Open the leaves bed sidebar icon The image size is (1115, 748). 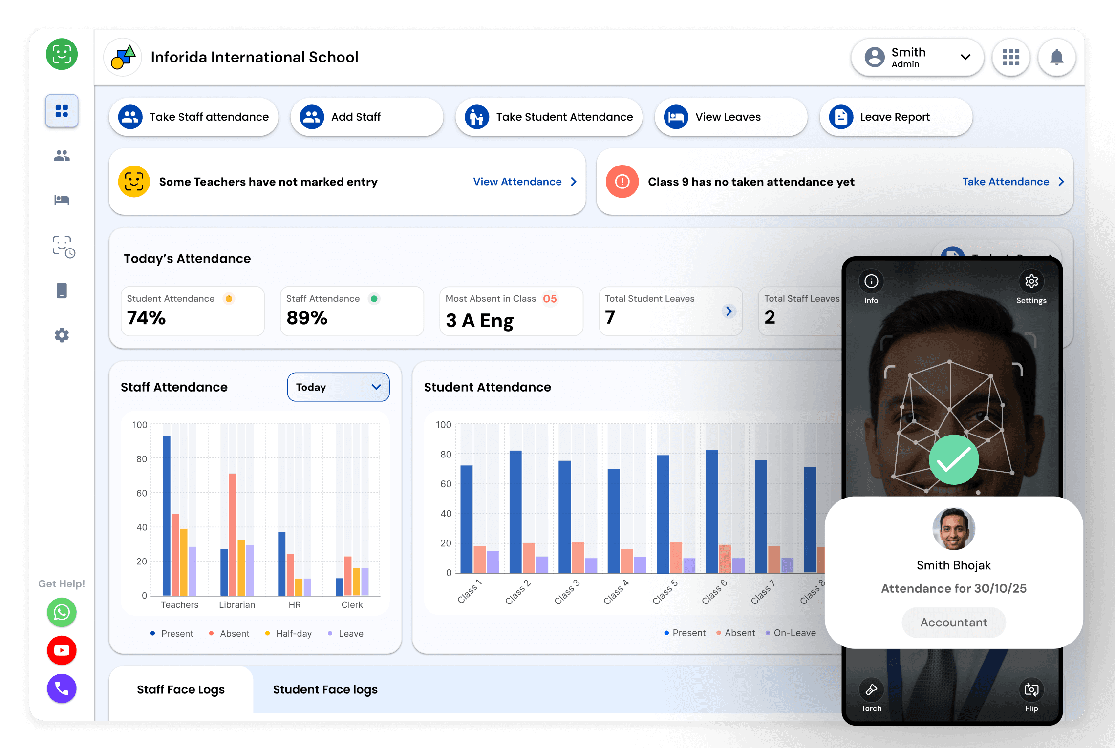(62, 200)
